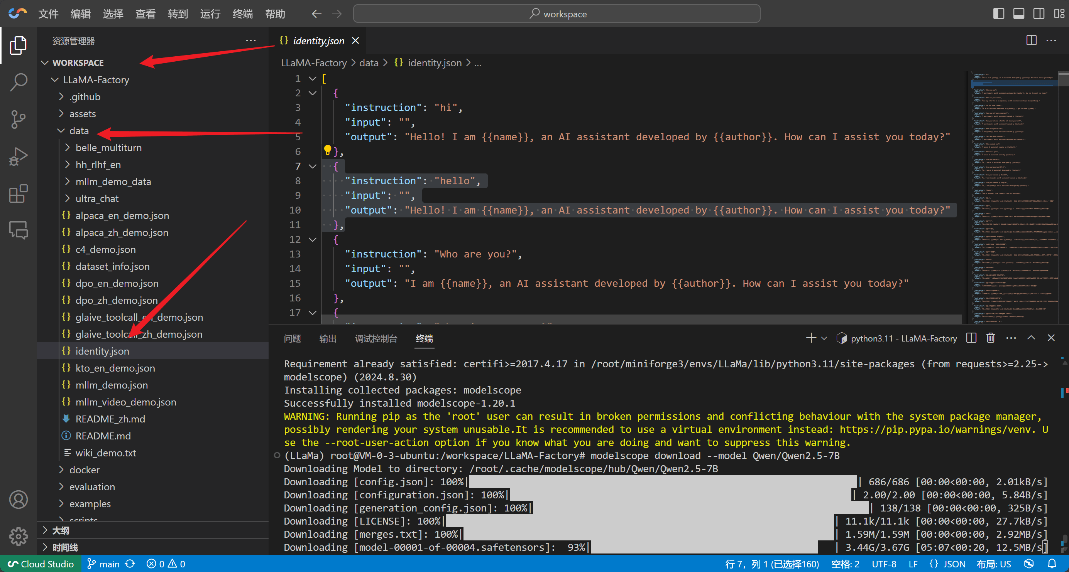Click the trash icon to kill terminal
The width and height of the screenshot is (1069, 572).
tap(991, 338)
